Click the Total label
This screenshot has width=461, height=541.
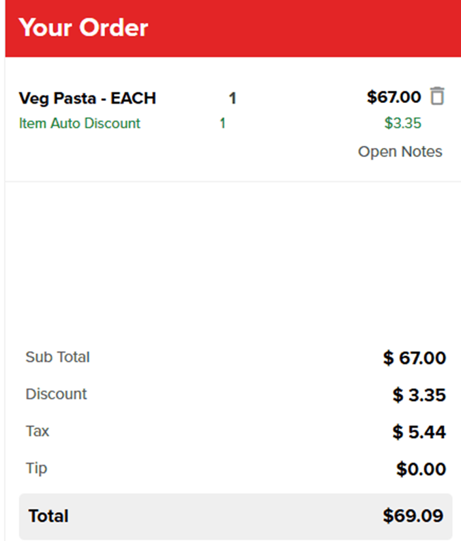48,516
